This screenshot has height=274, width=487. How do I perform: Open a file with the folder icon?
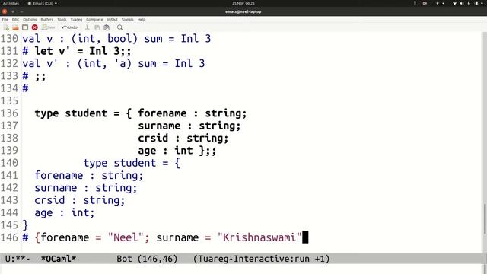tap(15, 27)
